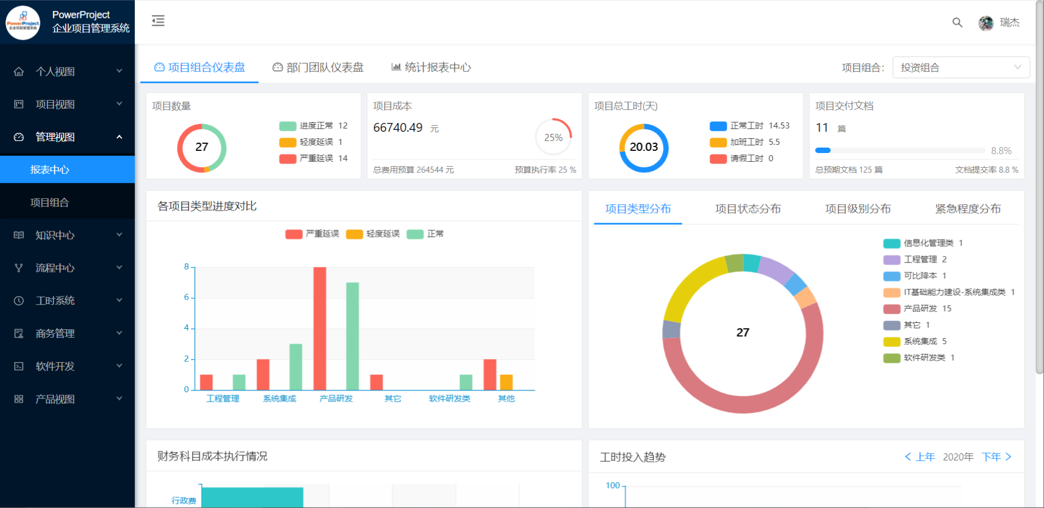Go to 上年 in 工时投入趋势
Screen dimensions: 1044x508
click(920, 457)
